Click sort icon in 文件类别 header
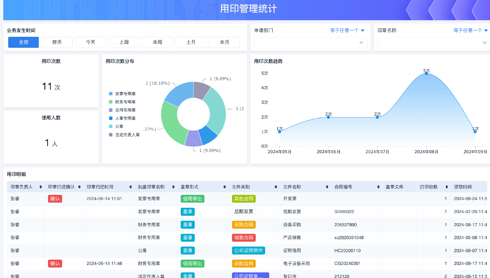 pos(276,187)
